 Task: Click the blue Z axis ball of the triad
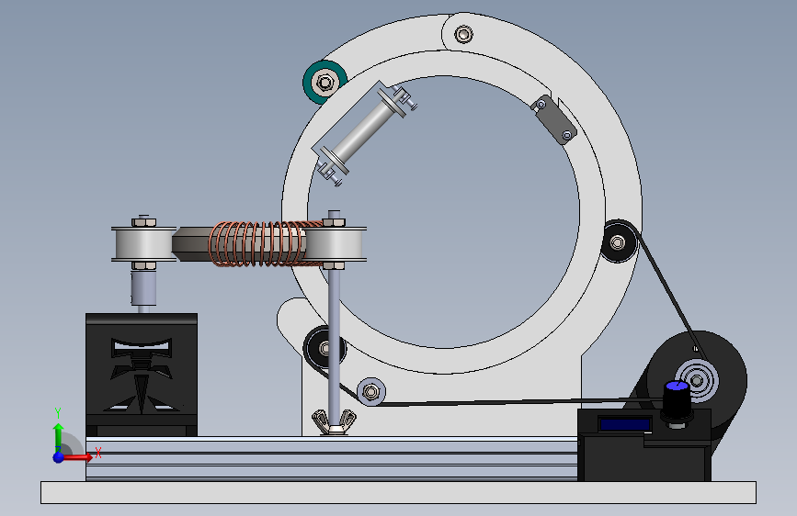tap(59, 457)
